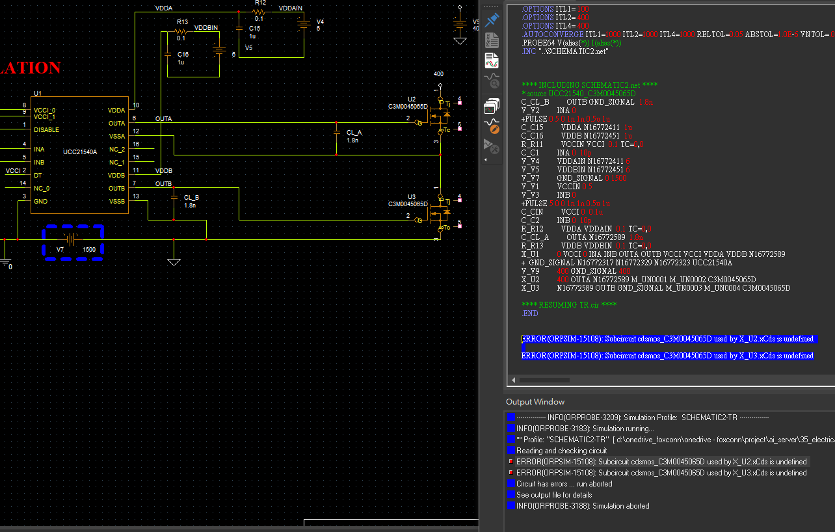Click INCLUDING SCHEMATIC2.net comment line
Screen dimensions: 835x532
tap(590, 85)
